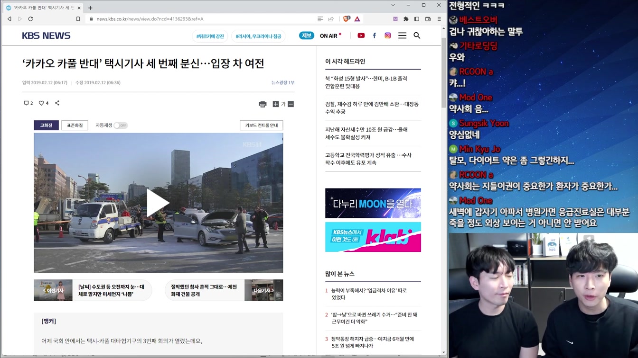Click the KBS News search magnifier
Screen dimensions: 638x358
point(417,36)
